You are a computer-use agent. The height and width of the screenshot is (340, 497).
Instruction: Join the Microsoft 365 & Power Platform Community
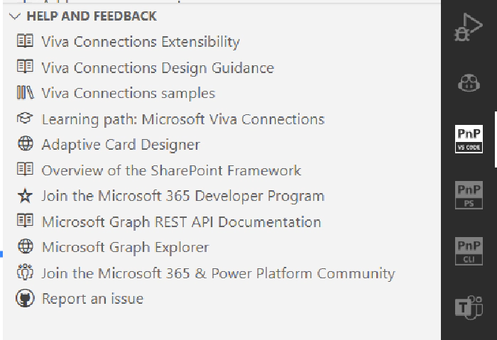[x=218, y=273]
